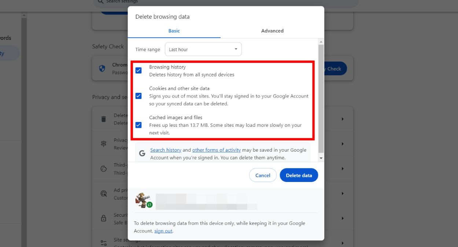The image size is (458, 247).
Task: Click the green sync badge on avatar
Action: [149, 205]
